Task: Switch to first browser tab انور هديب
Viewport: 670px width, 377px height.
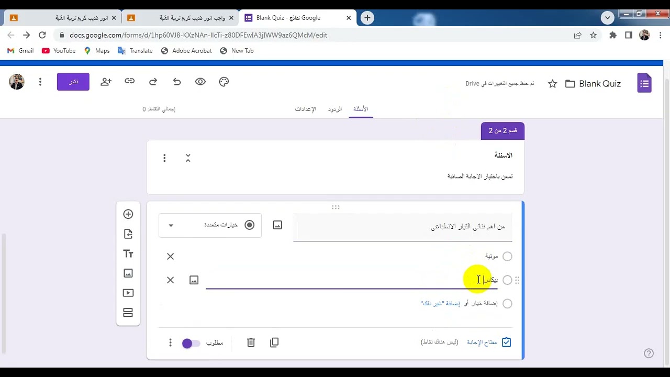Action: click(63, 18)
